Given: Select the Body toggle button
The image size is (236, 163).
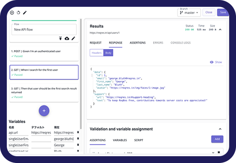Looking at the screenshot, I should [108, 53].
